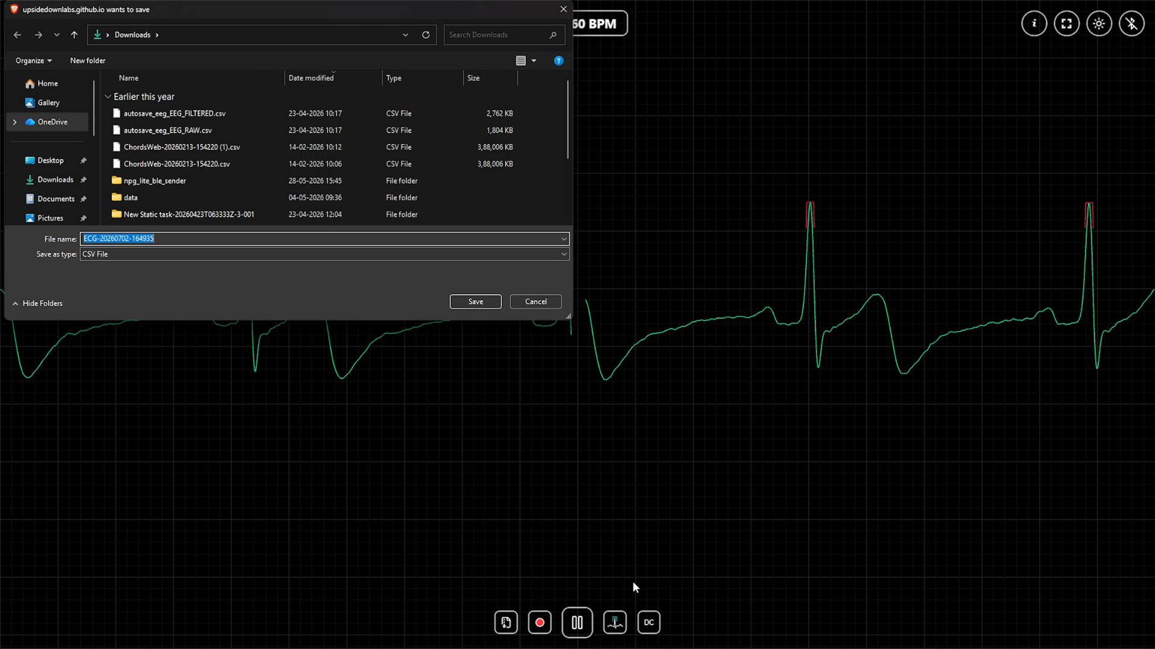This screenshot has width=1155, height=649.
Task: Toggle fullscreen mode icon
Action: (x=1067, y=23)
